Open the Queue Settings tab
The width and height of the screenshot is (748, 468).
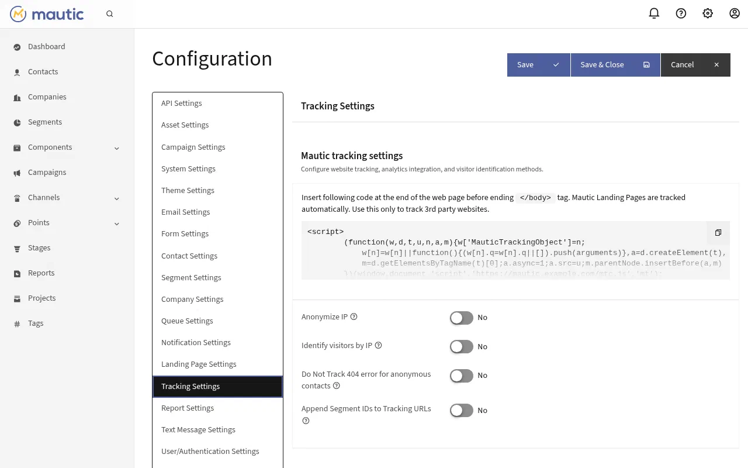point(217,321)
